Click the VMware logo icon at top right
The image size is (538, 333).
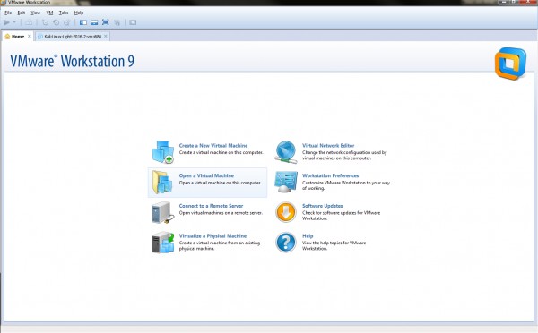[x=510, y=64]
